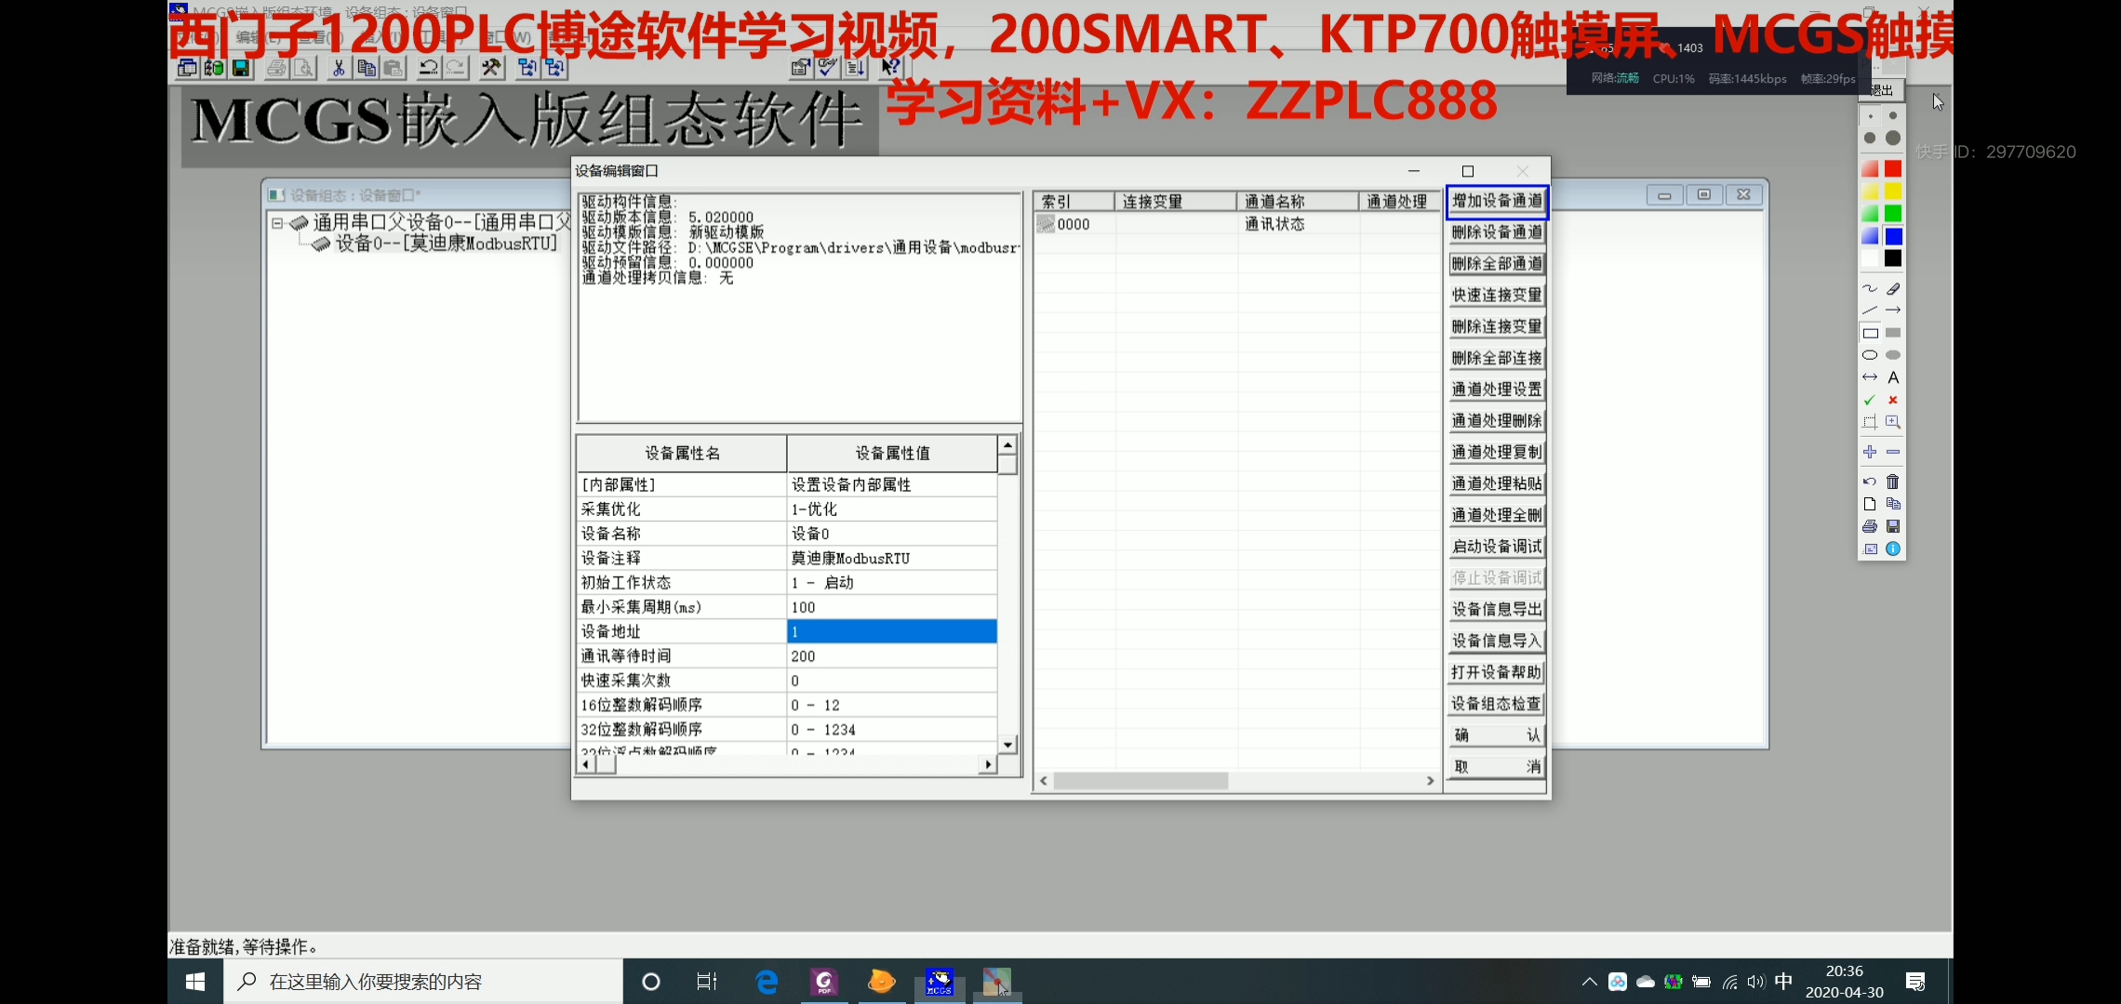The width and height of the screenshot is (2121, 1004).
Task: Click 打开设备帮助 button
Action: tap(1497, 672)
